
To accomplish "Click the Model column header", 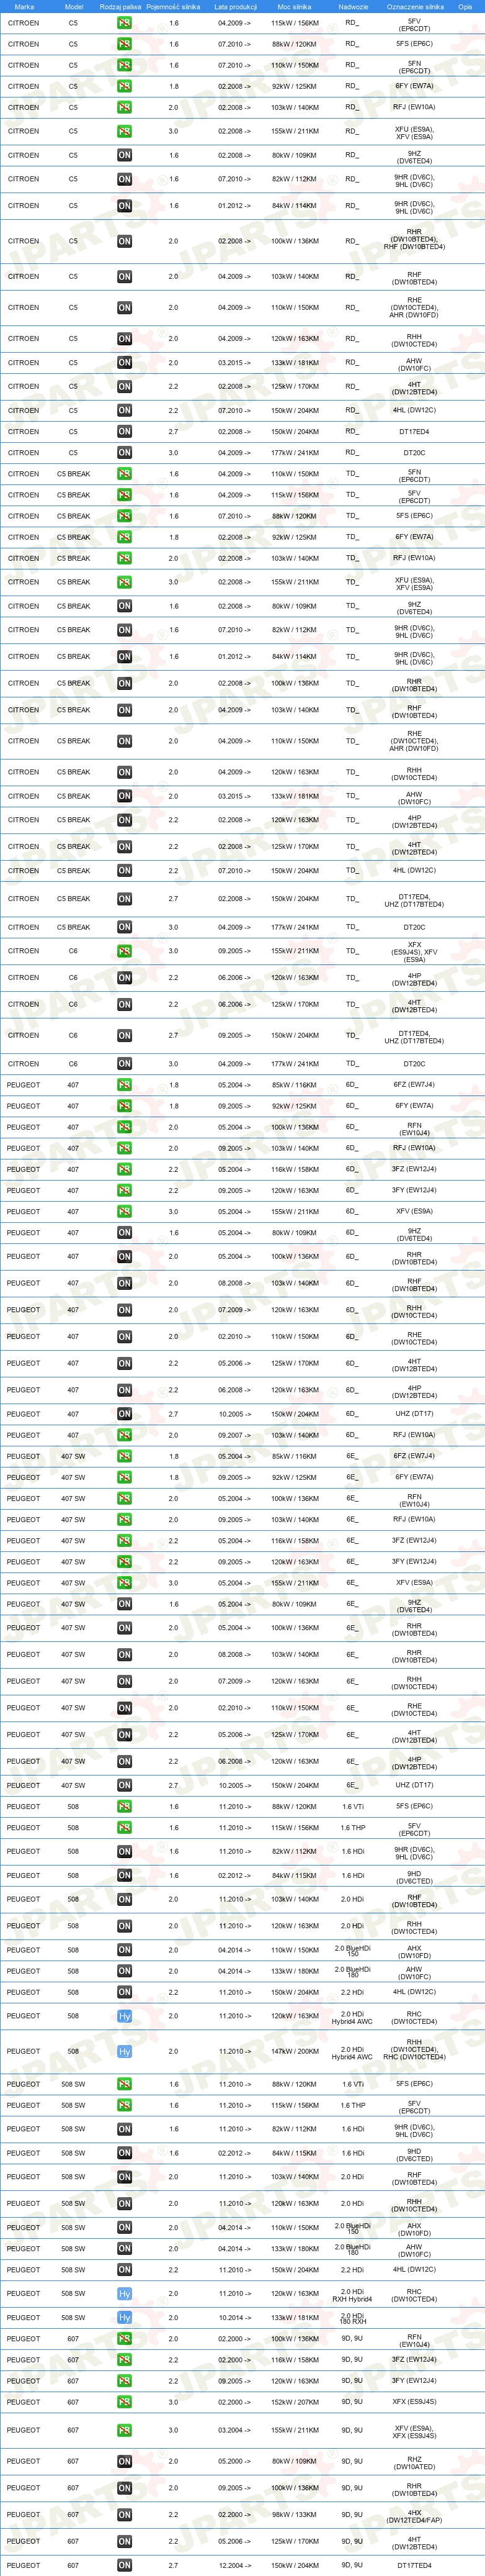I will coord(74,6).
